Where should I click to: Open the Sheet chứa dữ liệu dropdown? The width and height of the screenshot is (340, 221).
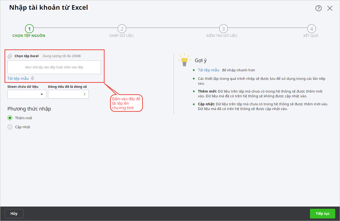27,94
